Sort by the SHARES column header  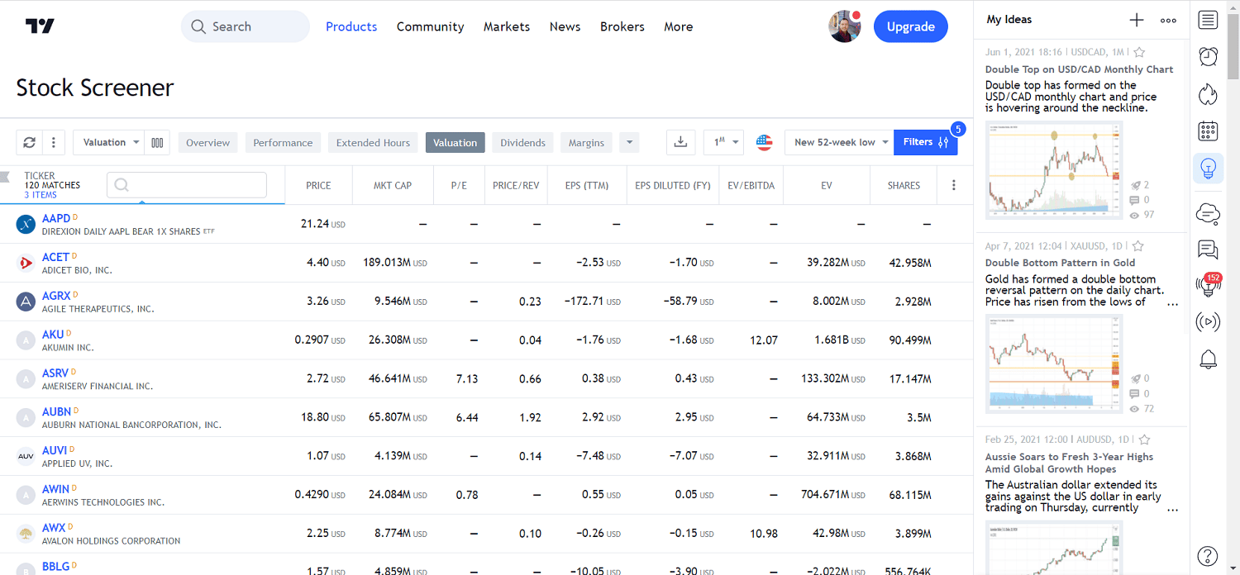coord(904,185)
